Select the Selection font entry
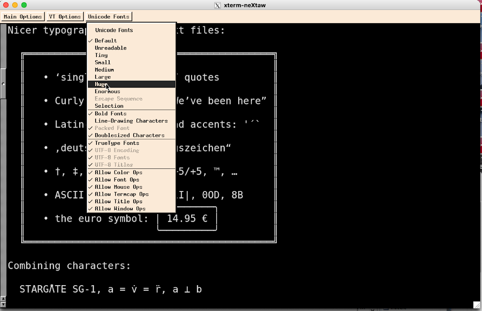Image resolution: width=482 pixels, height=311 pixels. (109, 106)
